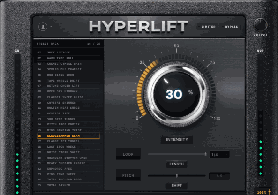This screenshot has width=278, height=195.
Task: Click highlighted preset 16 Sledgehammer Slam
Action: coord(68,136)
